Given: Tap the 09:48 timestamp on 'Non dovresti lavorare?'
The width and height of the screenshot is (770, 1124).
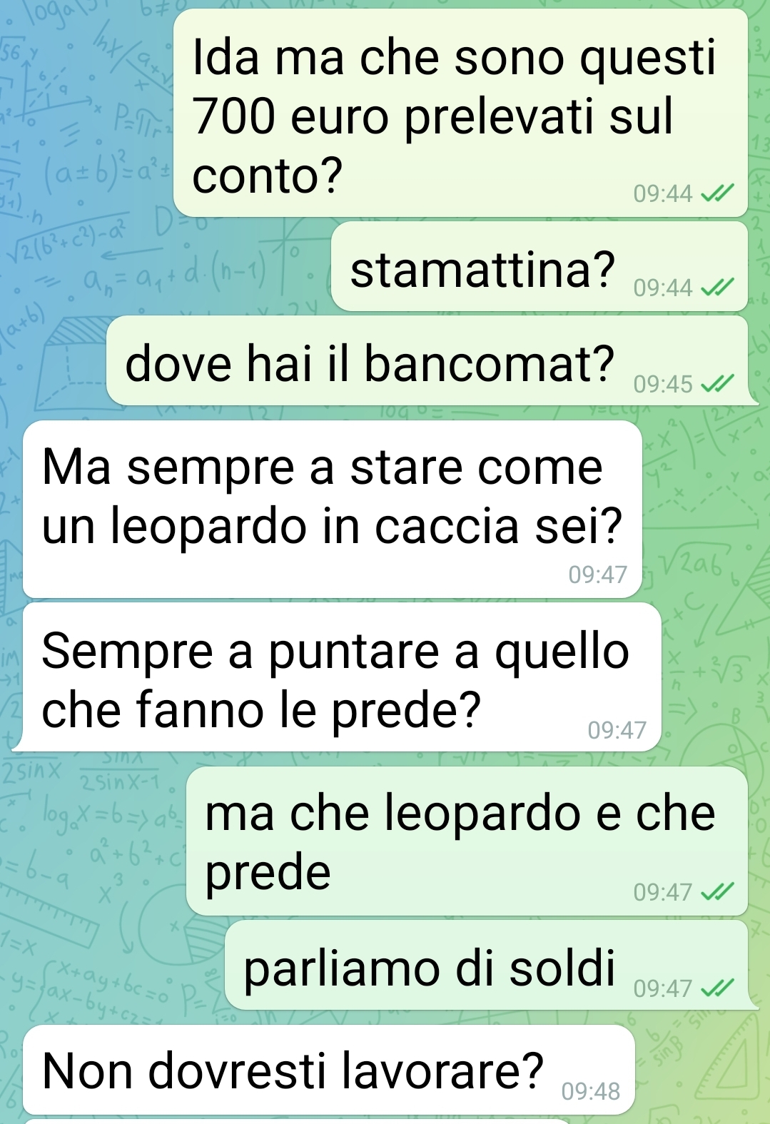Looking at the screenshot, I should pos(591,1091).
